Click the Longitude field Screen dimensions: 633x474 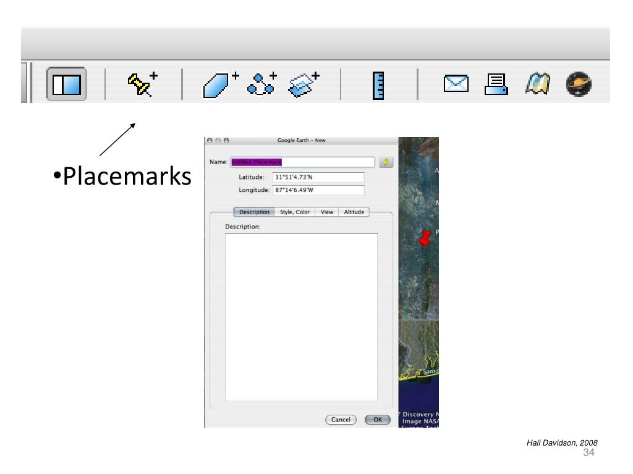[318, 190]
